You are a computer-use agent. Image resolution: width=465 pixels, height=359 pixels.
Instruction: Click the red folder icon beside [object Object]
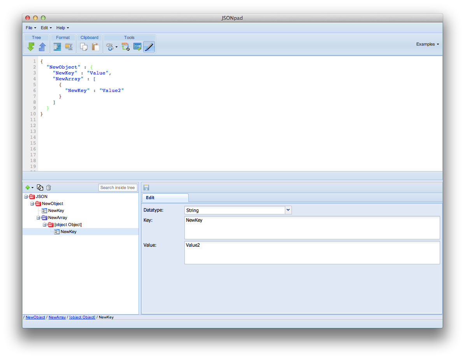point(51,225)
